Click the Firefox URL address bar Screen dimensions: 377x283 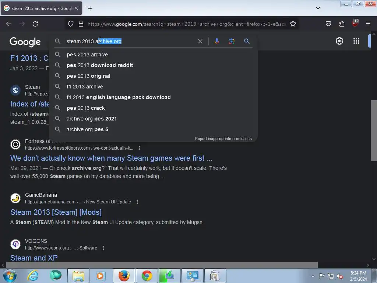click(x=187, y=24)
